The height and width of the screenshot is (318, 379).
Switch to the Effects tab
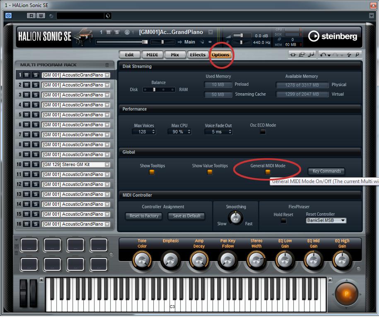click(198, 55)
